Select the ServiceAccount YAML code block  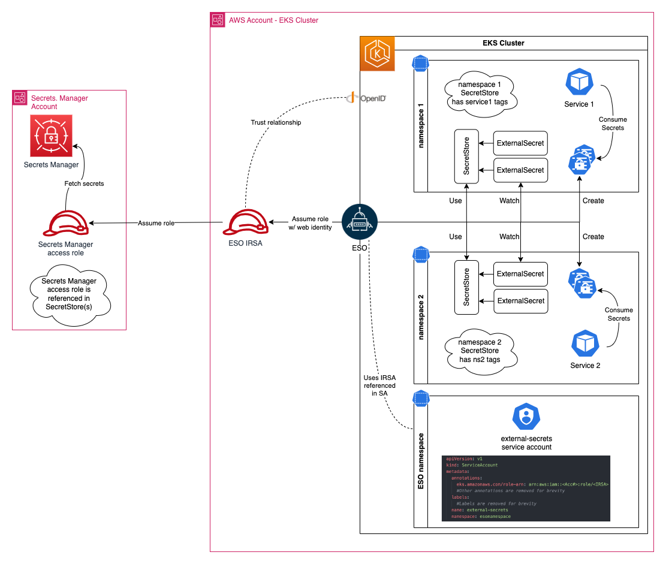526,487
